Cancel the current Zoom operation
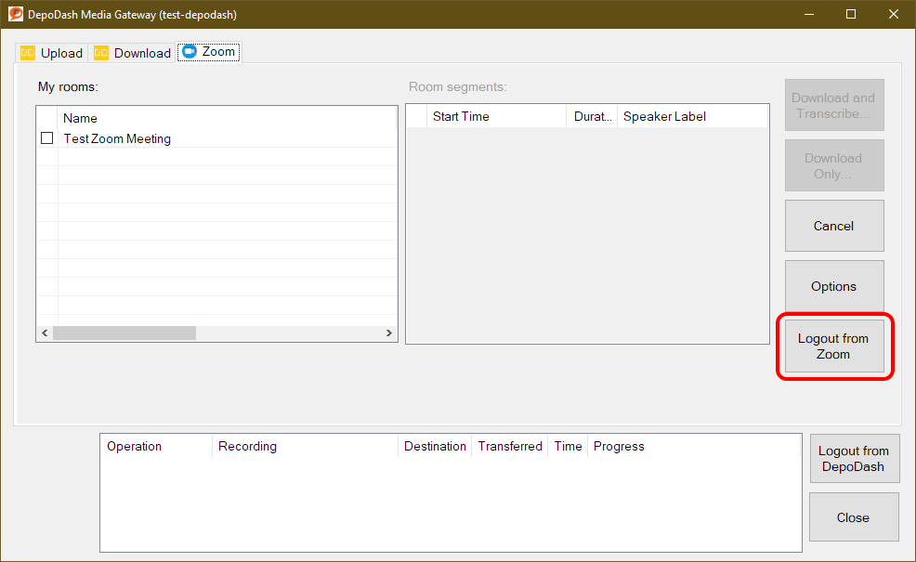The image size is (916, 562). 833,226
